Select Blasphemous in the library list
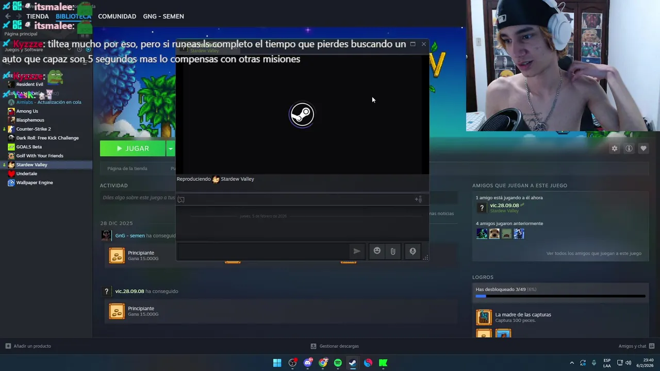 [30, 120]
